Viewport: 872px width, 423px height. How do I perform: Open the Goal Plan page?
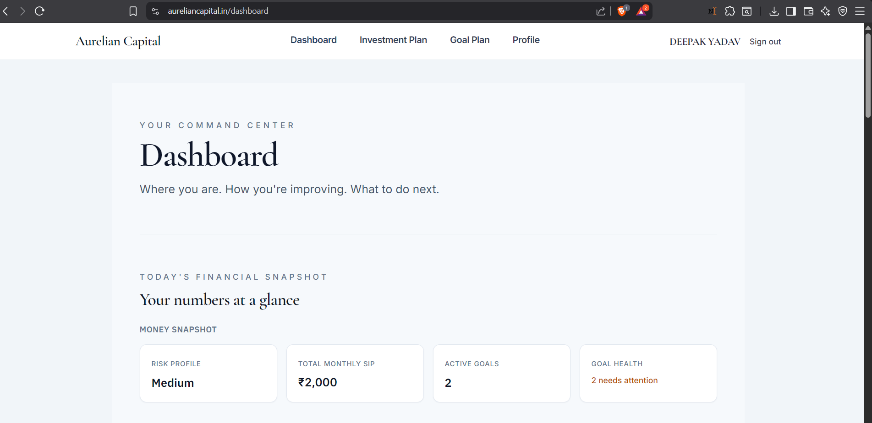pyautogui.click(x=469, y=40)
